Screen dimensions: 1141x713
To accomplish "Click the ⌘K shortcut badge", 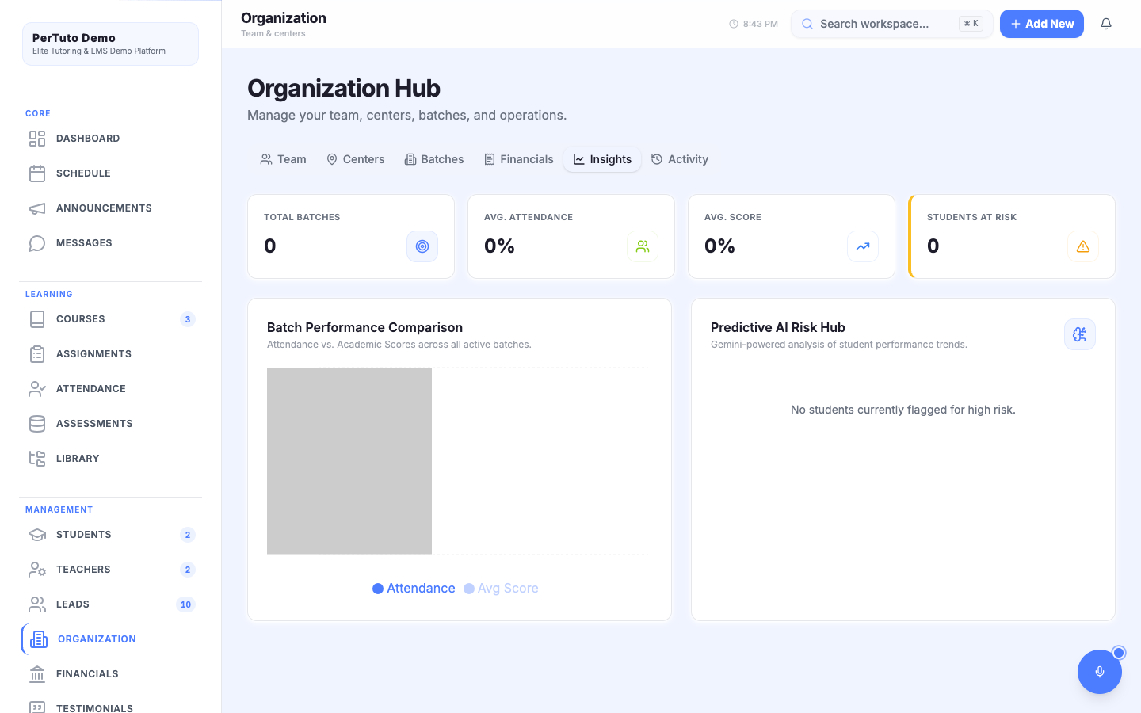I will (971, 24).
